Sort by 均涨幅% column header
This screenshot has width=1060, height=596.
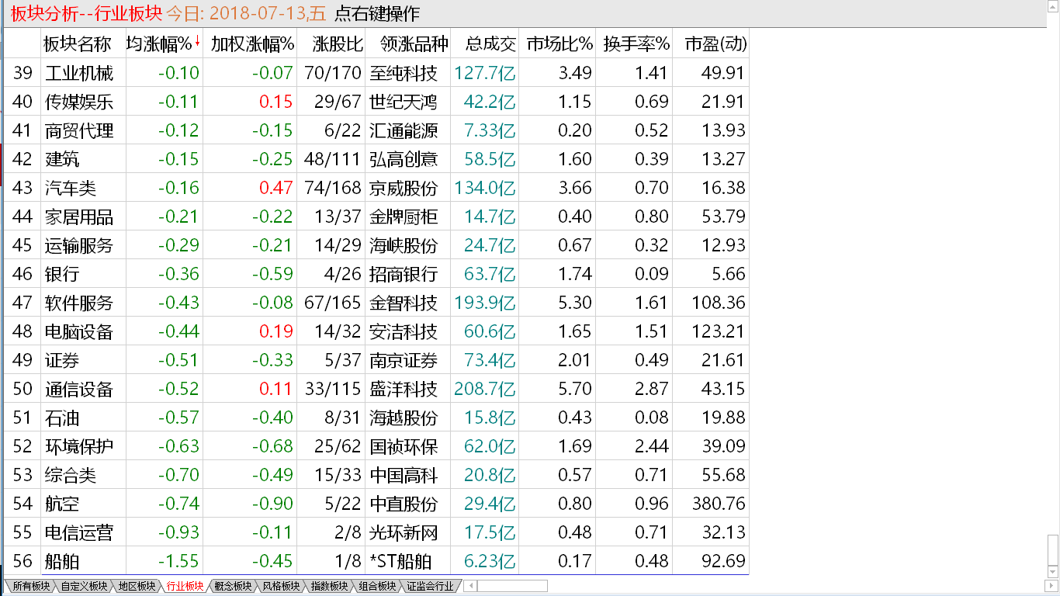point(159,44)
